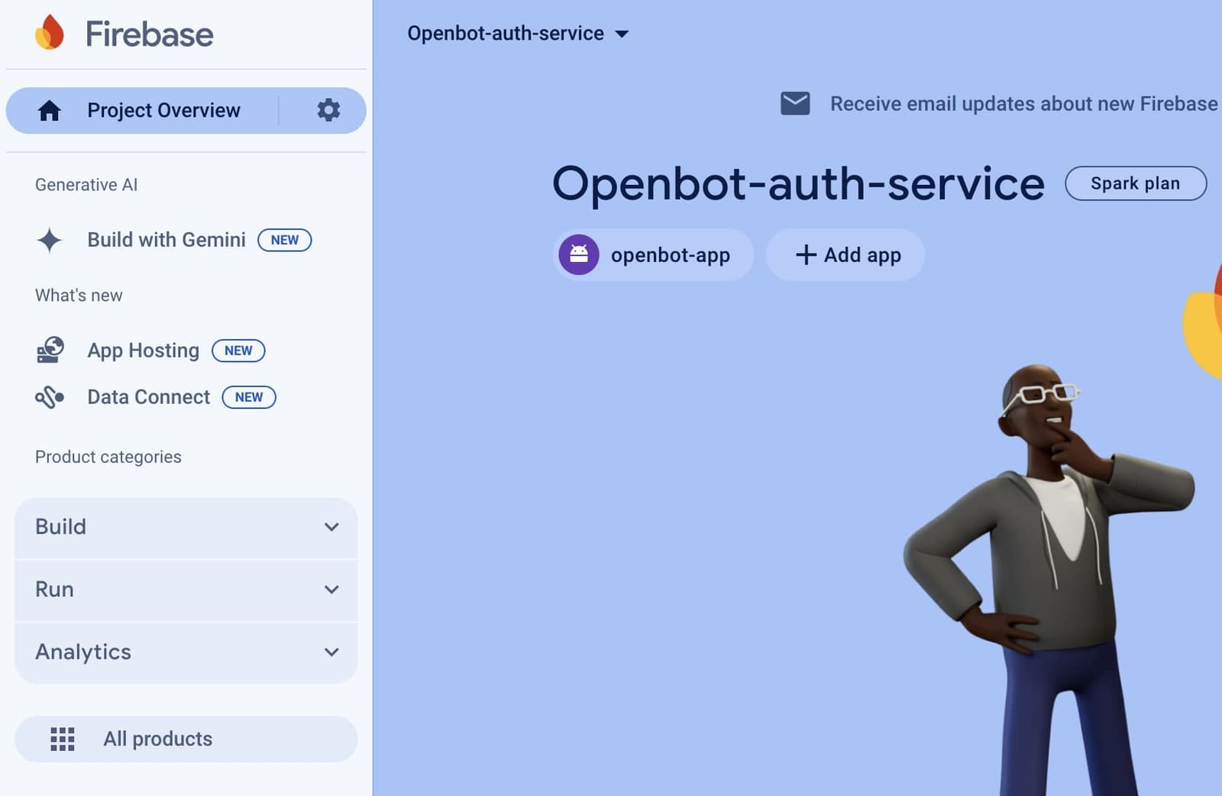Open All products list
Viewport: 1222px width, 796px height.
pos(186,739)
